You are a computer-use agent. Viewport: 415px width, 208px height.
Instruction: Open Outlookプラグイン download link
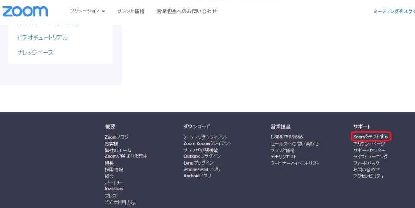click(x=202, y=156)
